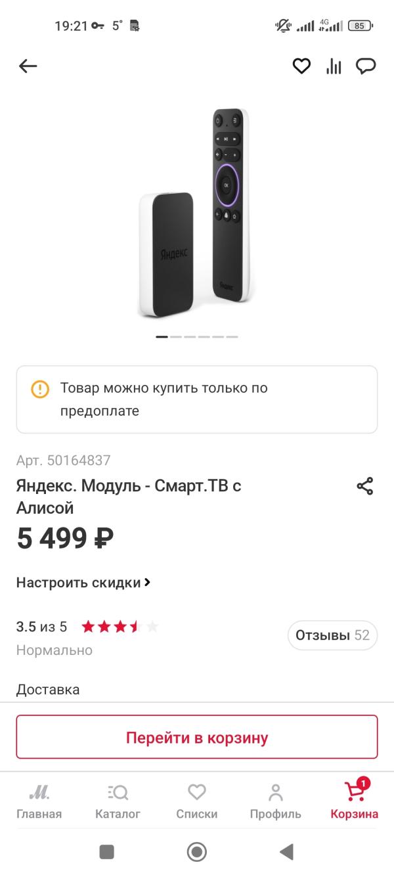Expand Настроить скидки section
This screenshot has width=394, height=875.
coord(82,582)
